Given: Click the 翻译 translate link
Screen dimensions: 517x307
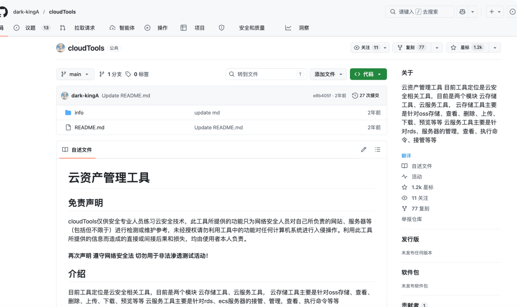Looking at the screenshot, I should [406, 156].
